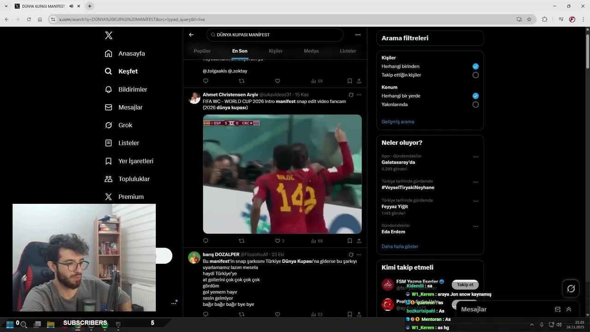Open Mesajlar in sidebar
Screen dimensions: 590x332
[x=124, y=107]
